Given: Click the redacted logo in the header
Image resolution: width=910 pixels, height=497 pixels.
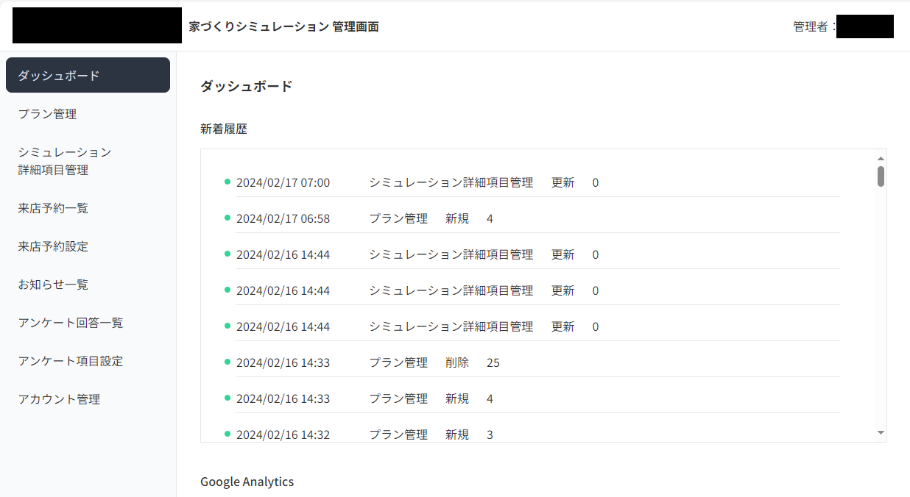Looking at the screenshot, I should tap(97, 26).
